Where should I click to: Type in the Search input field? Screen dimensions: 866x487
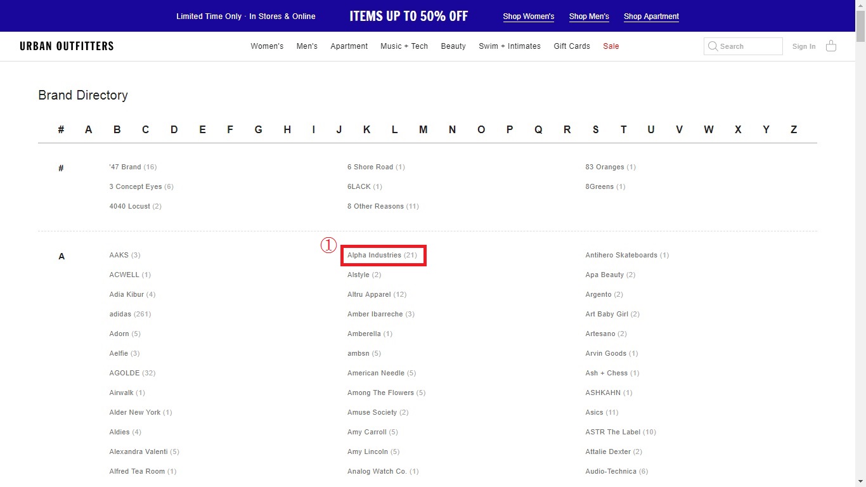click(749, 46)
